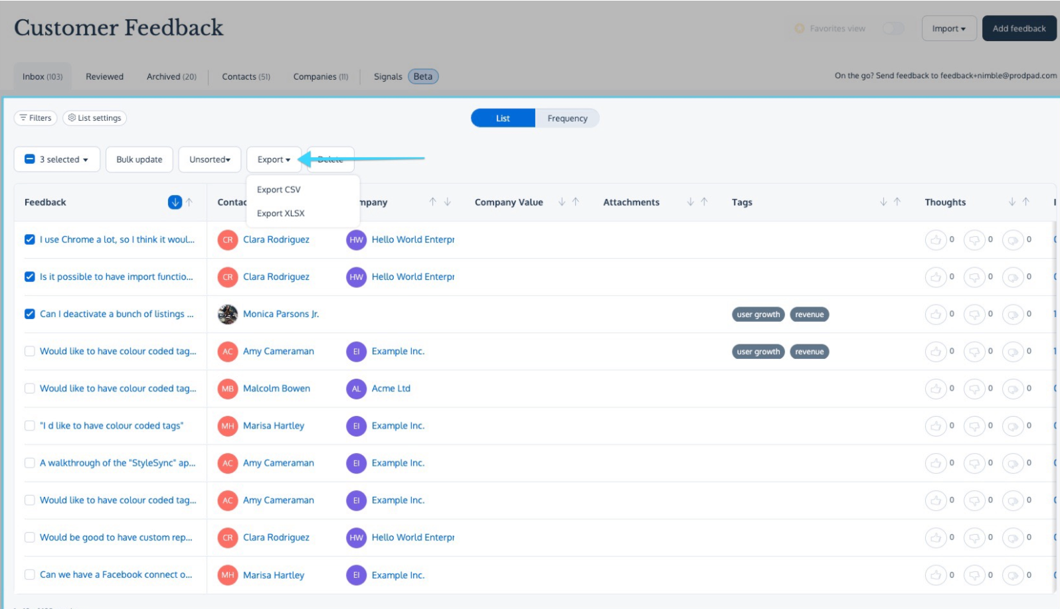The height and width of the screenshot is (609, 1060).
Task: Sort Tags column ascending arrow
Action: (x=897, y=202)
